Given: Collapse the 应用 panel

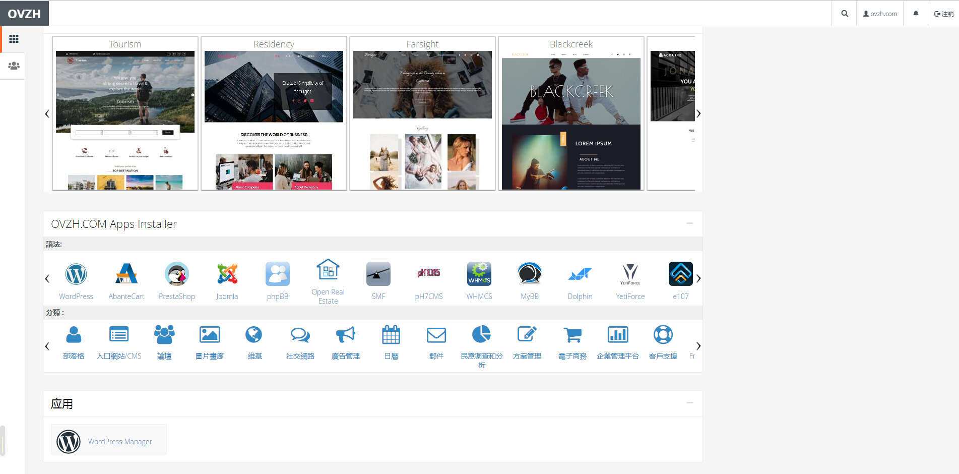Looking at the screenshot, I should (x=689, y=403).
